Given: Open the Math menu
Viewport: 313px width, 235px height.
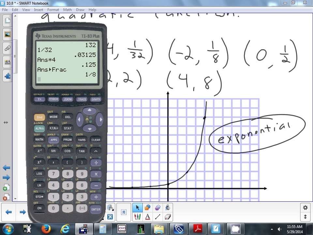Looking at the screenshot, I should (x=67, y=9).
